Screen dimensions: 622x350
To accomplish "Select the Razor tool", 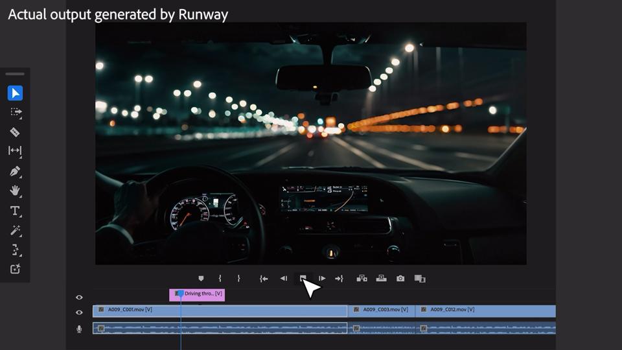I will pos(15,132).
